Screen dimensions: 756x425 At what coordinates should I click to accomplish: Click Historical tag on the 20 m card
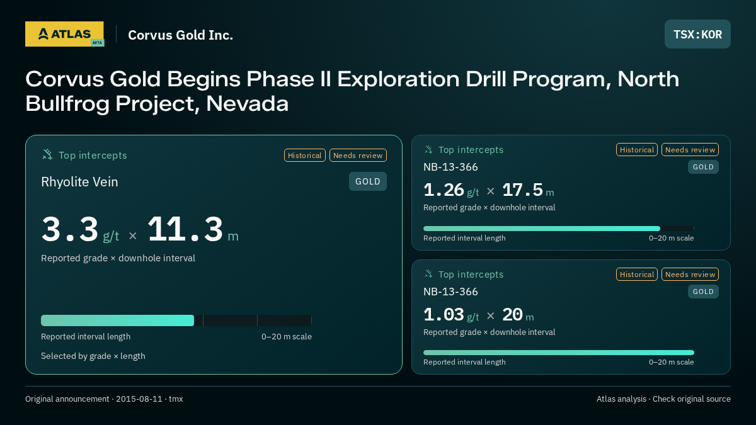tap(637, 275)
